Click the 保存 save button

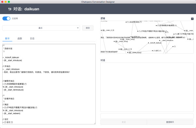click(88, 28)
